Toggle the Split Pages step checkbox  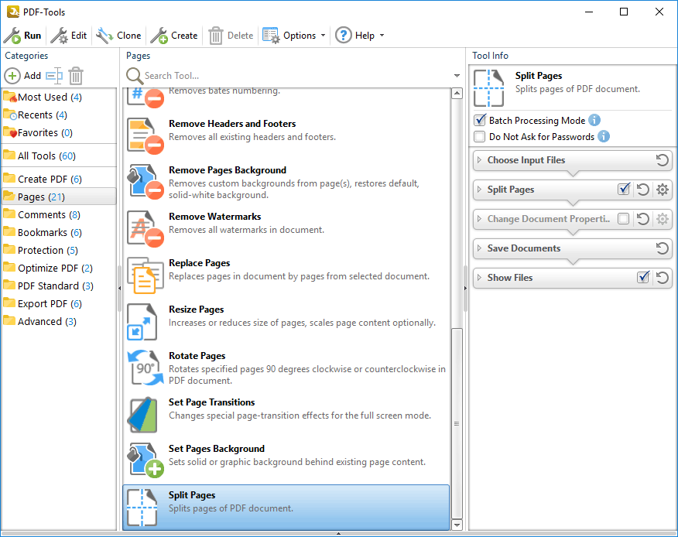pos(624,190)
